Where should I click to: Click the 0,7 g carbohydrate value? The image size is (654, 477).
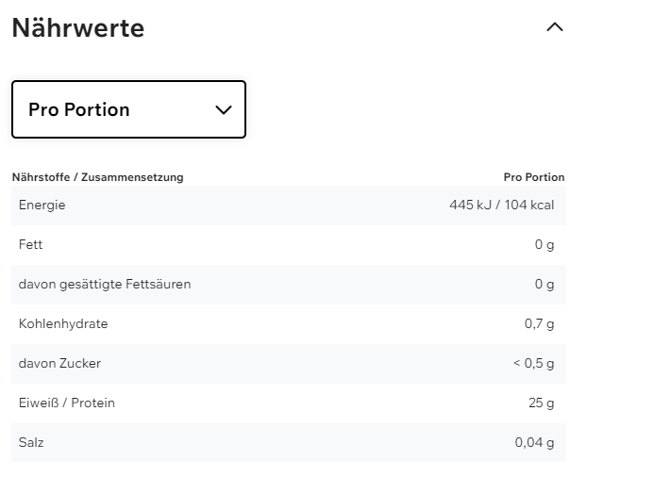(539, 323)
